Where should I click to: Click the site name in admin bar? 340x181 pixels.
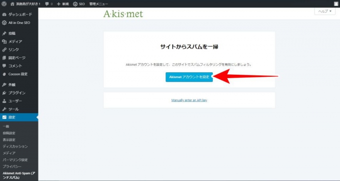click(x=28, y=4)
